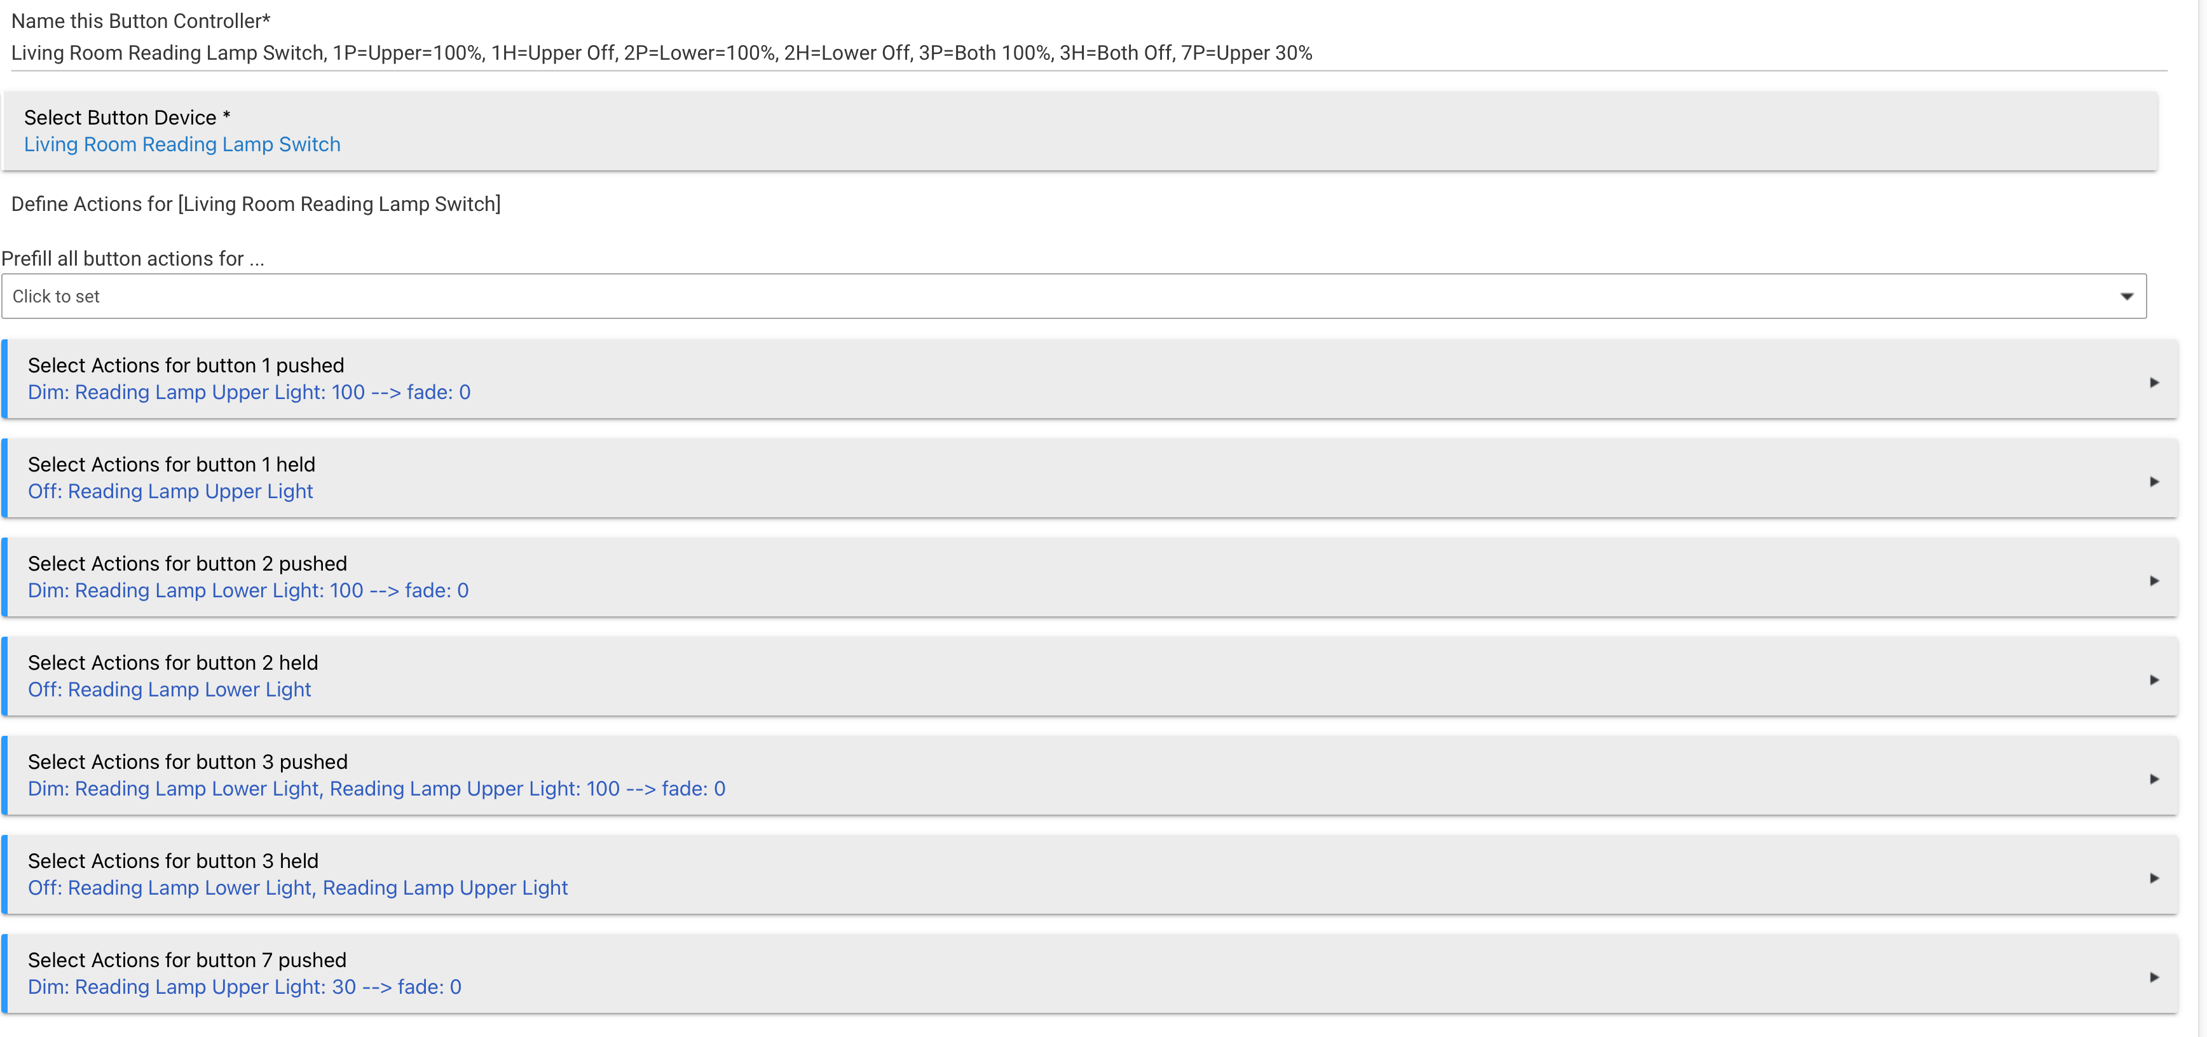Click 'Select Actions for button 1 held' heading
2207x1037 pixels.
click(x=172, y=465)
